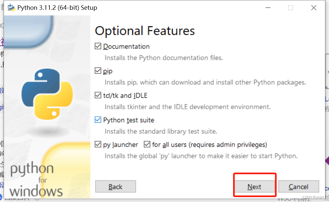This screenshot has height=202, width=329.
Task: Cancel the Python setup
Action: (x=299, y=187)
